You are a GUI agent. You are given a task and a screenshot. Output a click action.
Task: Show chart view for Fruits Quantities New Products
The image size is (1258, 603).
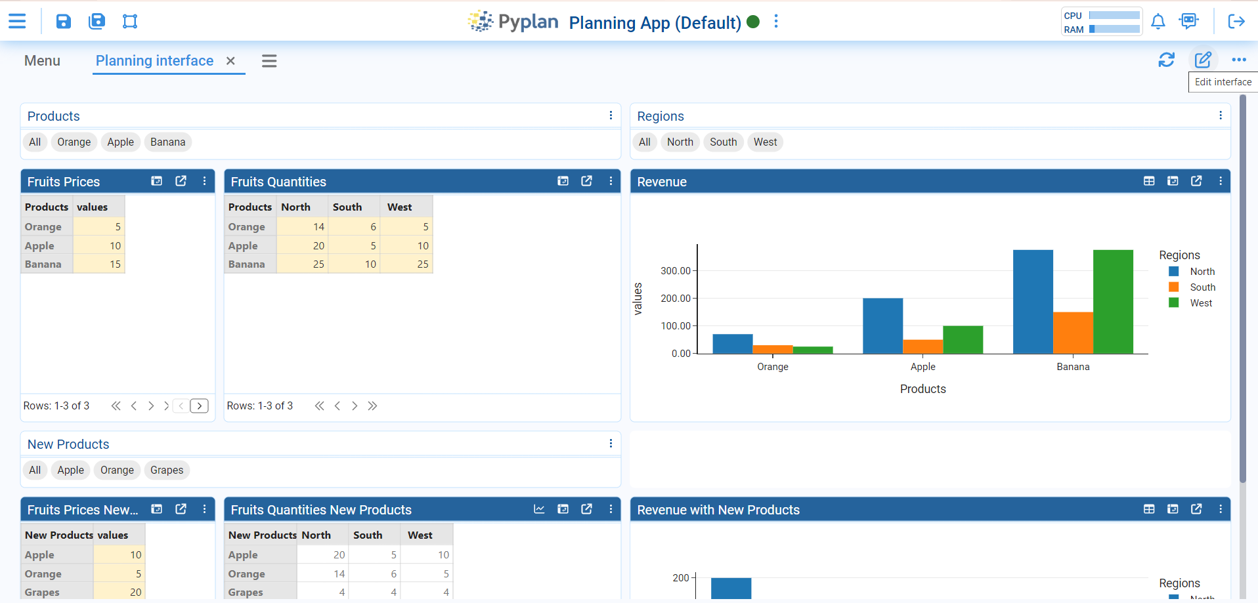(x=539, y=509)
